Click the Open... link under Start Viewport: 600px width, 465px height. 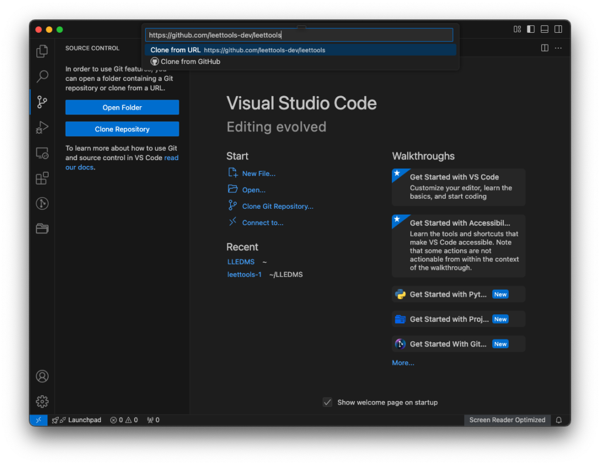pyautogui.click(x=254, y=190)
